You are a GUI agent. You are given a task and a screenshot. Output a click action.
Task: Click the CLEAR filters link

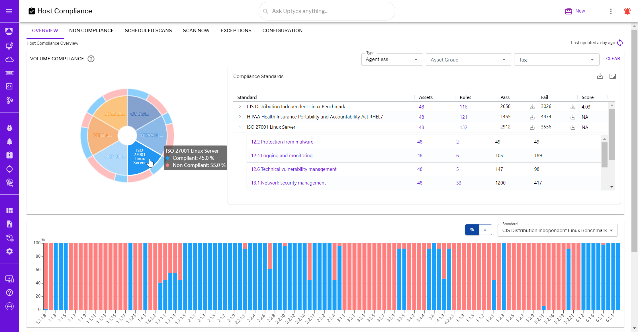click(613, 58)
